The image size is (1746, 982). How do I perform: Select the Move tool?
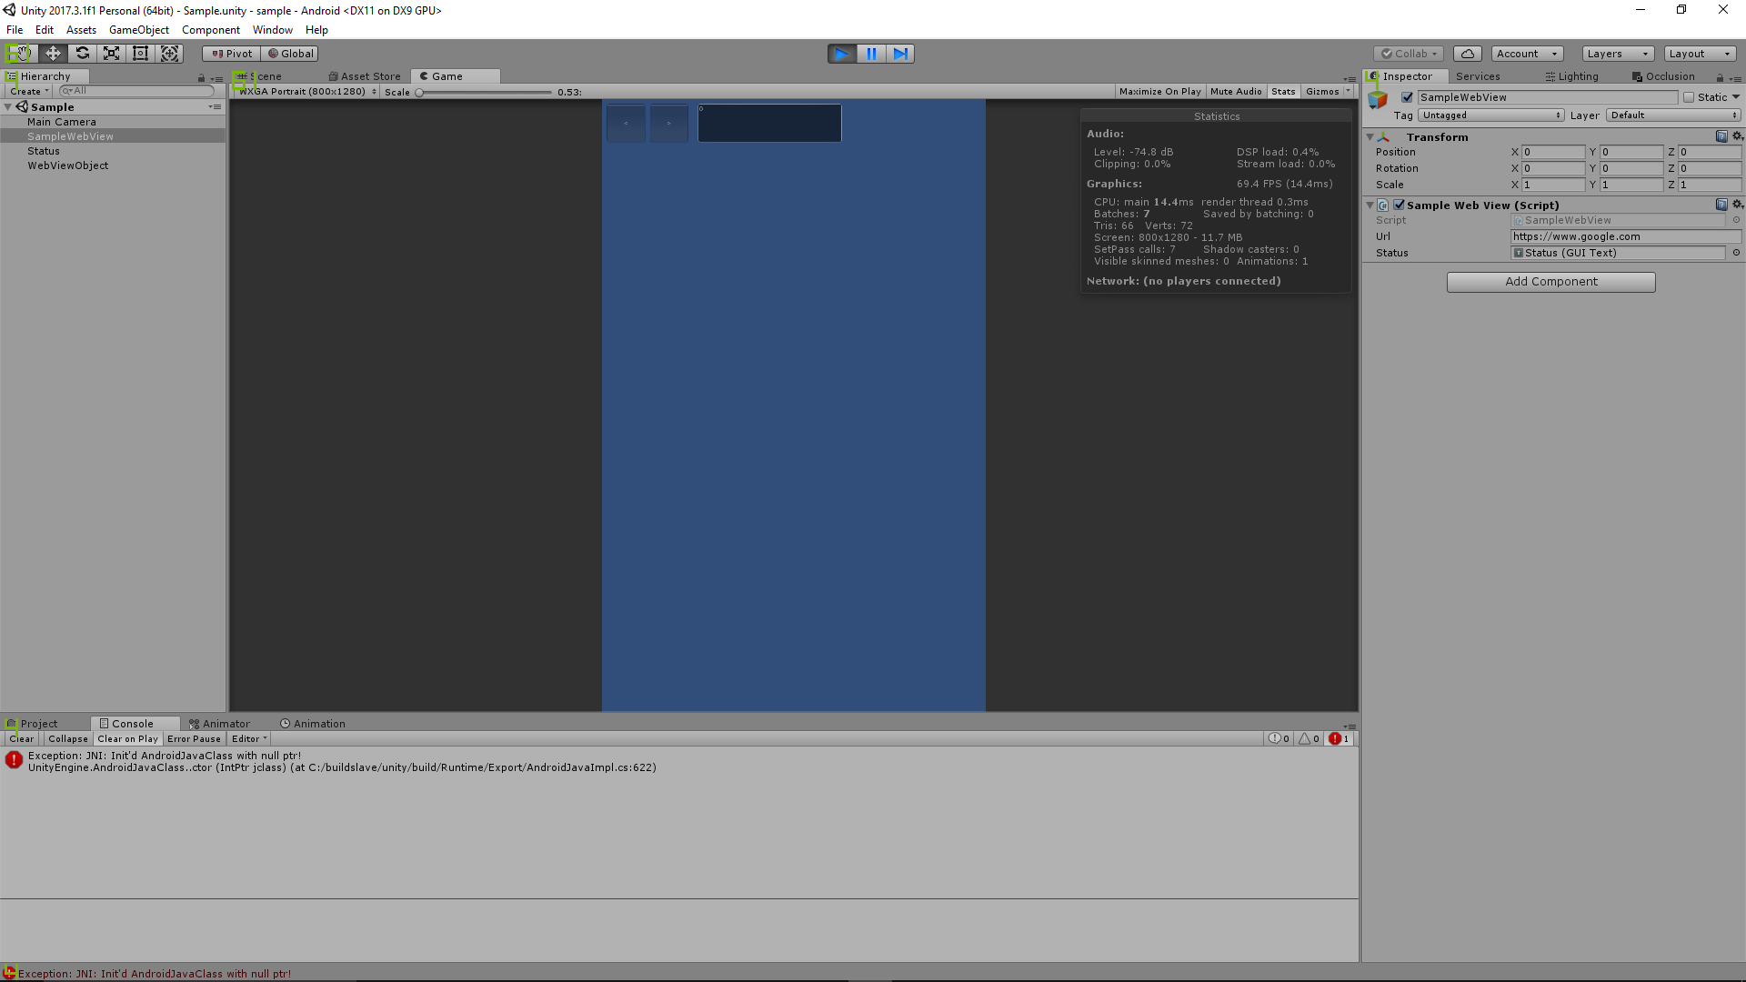click(53, 54)
